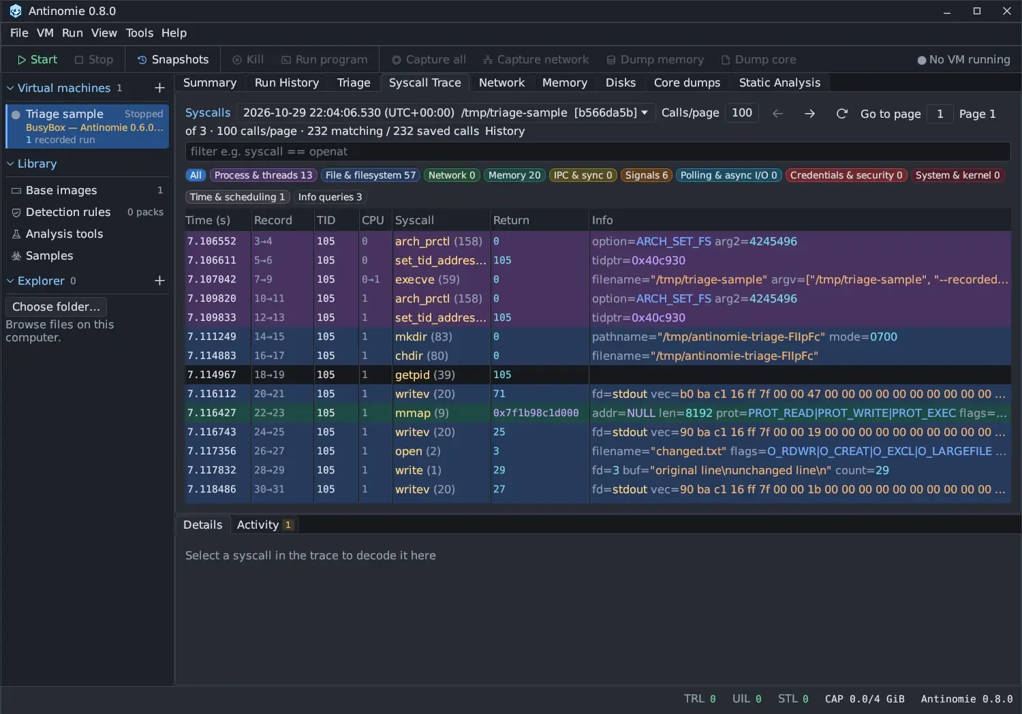Toggle the Time & scheduling 1 filter
The height and width of the screenshot is (714, 1022).
click(238, 197)
